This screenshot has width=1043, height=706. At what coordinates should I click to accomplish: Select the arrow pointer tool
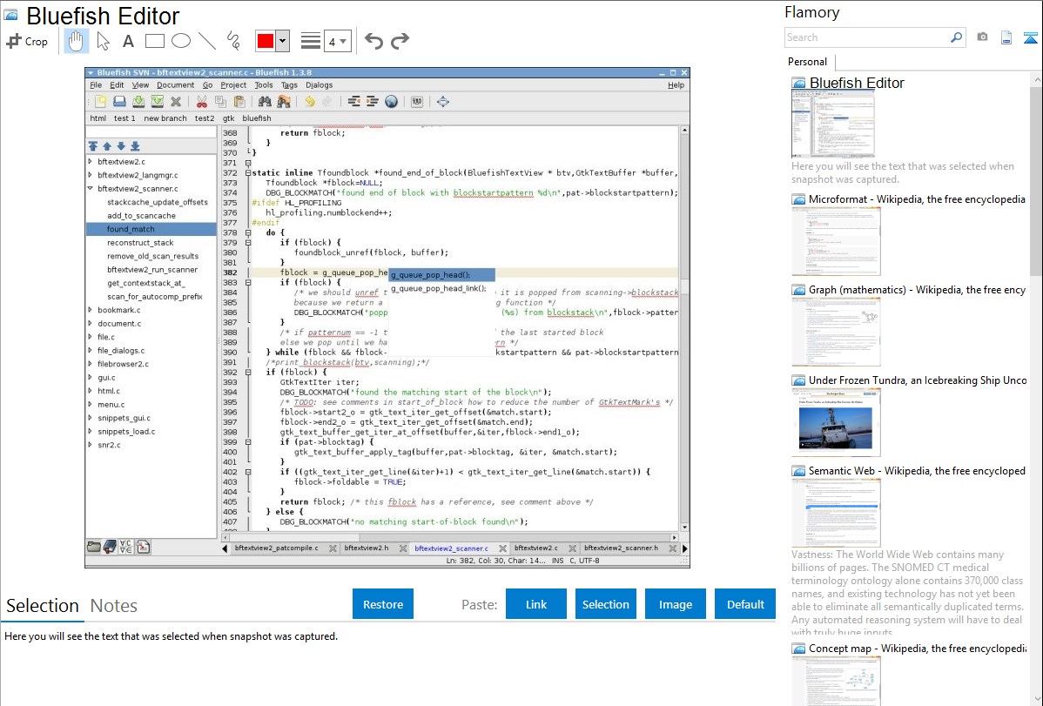103,41
